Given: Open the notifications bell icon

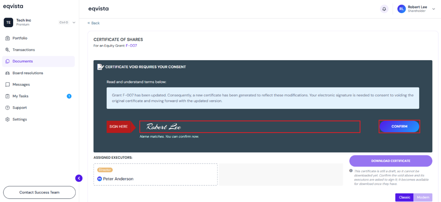Looking at the screenshot, I should click(x=384, y=9).
